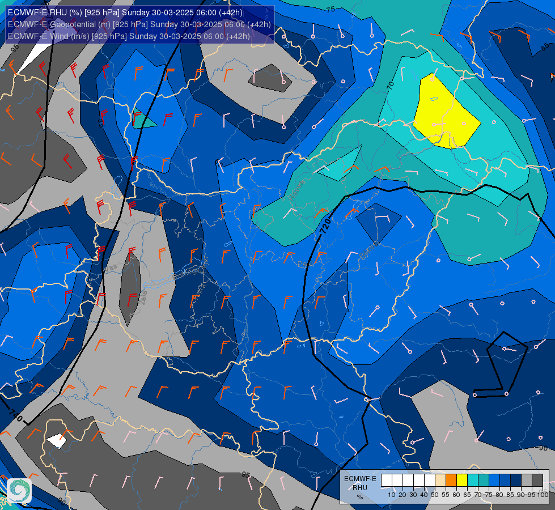Image resolution: width=555 pixels, height=510 pixels.
Task: Pick the beige 50–55% legend swatch
Action: click(440, 481)
